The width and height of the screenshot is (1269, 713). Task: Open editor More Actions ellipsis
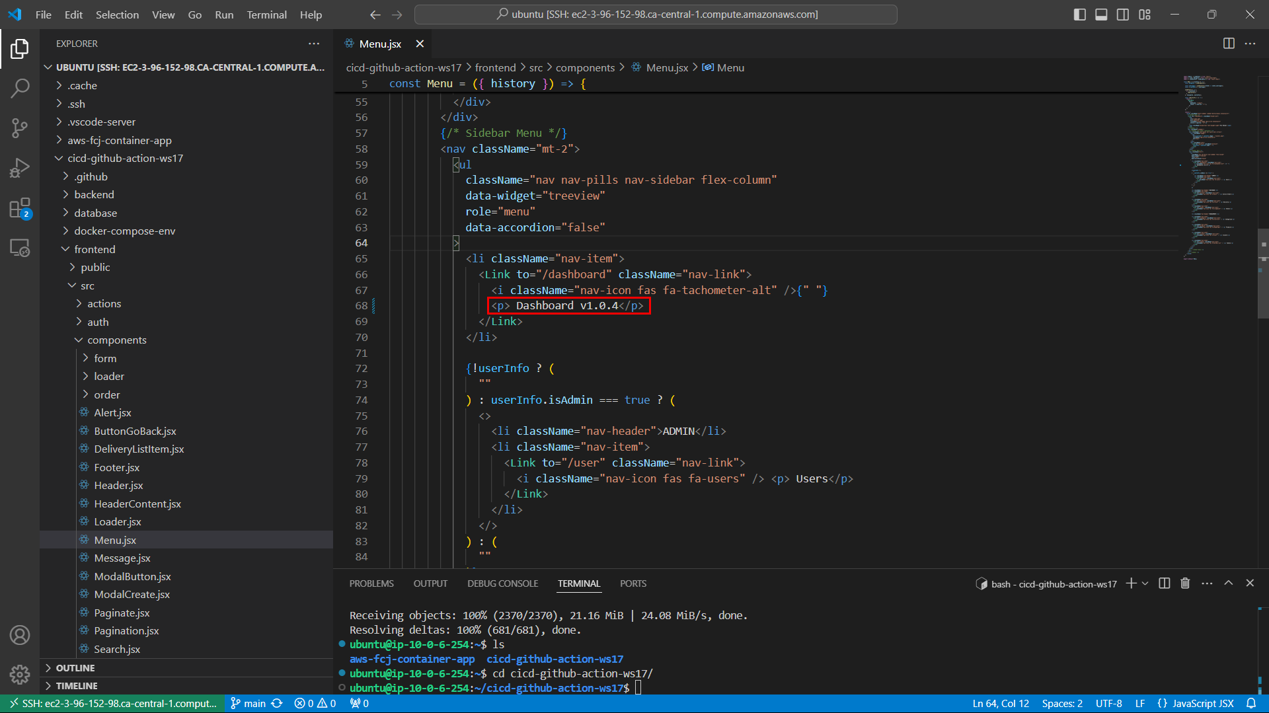(1250, 44)
